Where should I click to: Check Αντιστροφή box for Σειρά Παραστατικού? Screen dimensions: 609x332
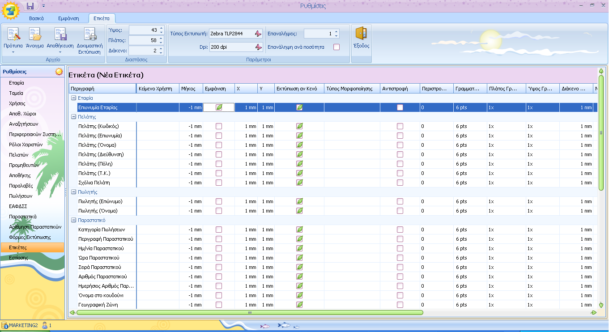tap(400, 267)
